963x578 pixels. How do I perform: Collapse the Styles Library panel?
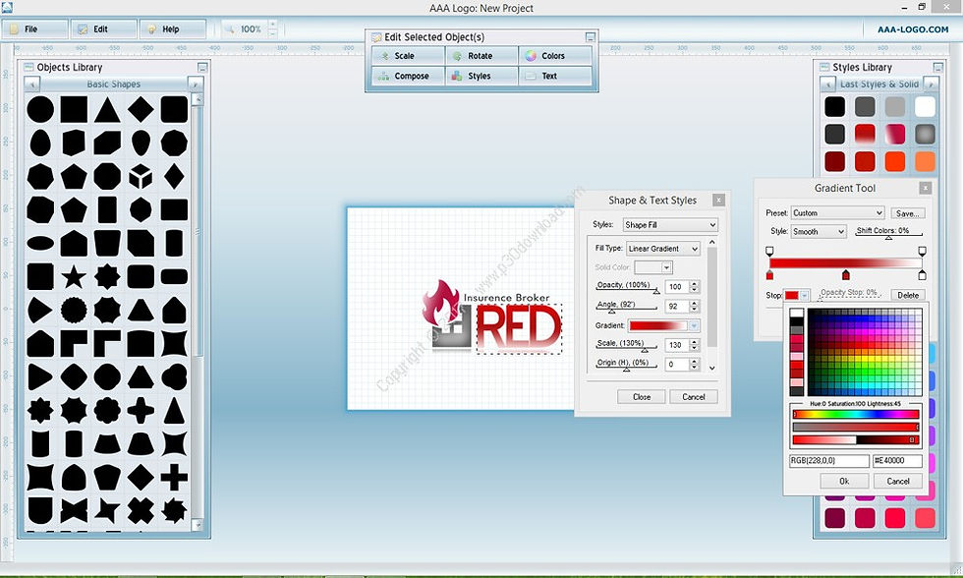pos(937,67)
